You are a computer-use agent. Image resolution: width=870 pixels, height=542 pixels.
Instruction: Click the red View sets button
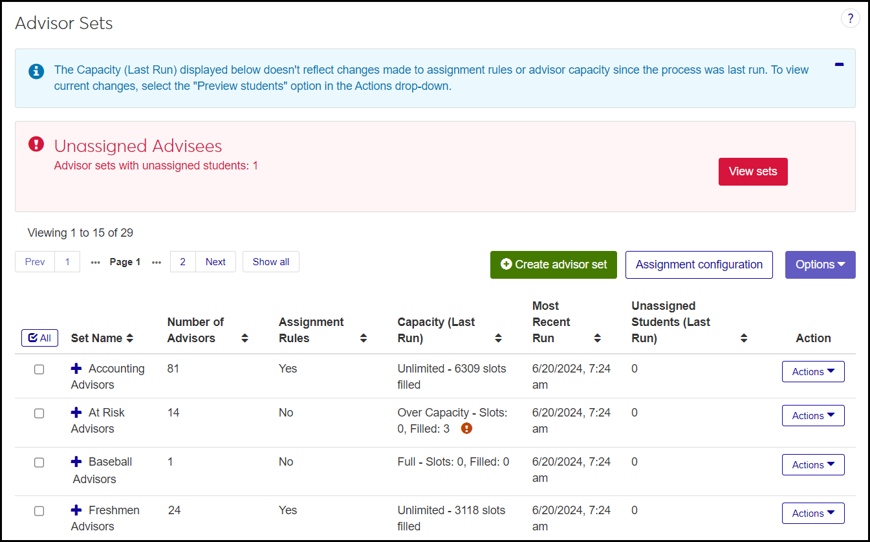(x=752, y=171)
